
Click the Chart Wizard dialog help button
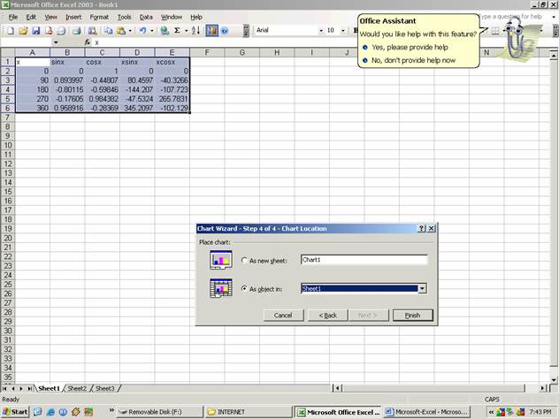[x=421, y=228]
